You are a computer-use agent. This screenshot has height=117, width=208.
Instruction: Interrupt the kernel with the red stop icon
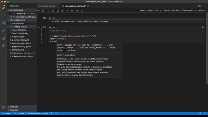58,11
